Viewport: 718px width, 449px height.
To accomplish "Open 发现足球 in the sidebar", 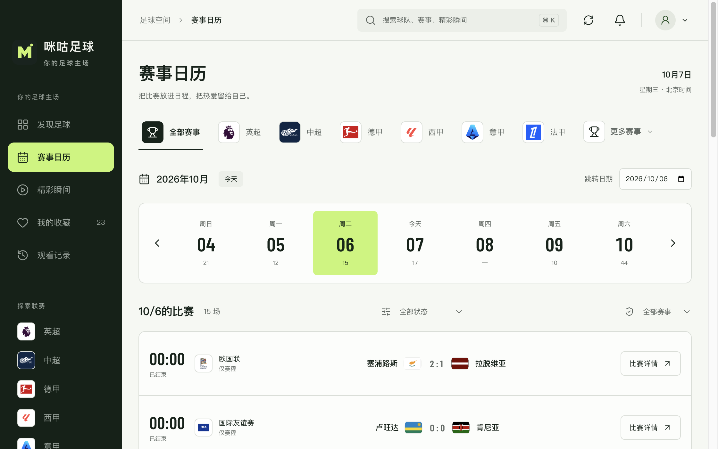I will click(61, 125).
